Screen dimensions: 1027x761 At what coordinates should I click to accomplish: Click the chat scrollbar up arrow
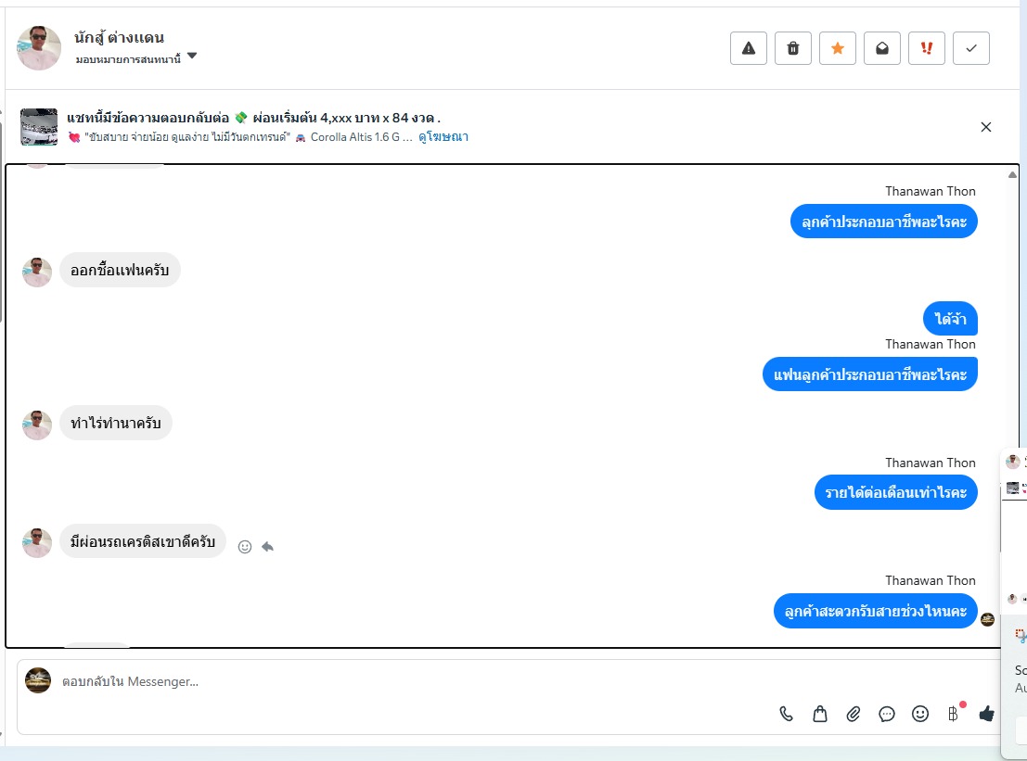click(1012, 174)
